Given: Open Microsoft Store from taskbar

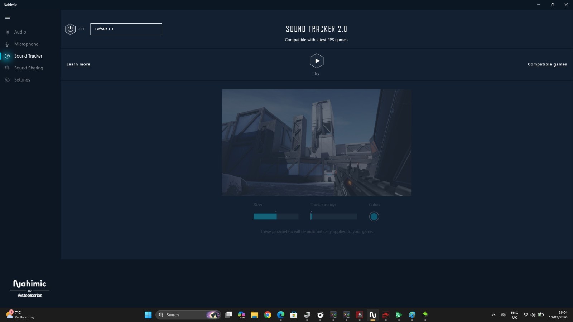Looking at the screenshot, I should 294,315.
